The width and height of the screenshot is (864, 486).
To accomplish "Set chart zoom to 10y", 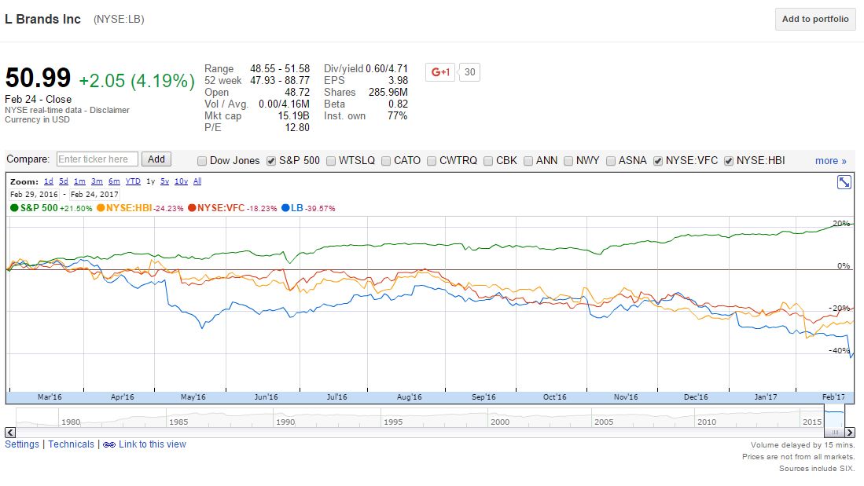I will click(x=182, y=181).
